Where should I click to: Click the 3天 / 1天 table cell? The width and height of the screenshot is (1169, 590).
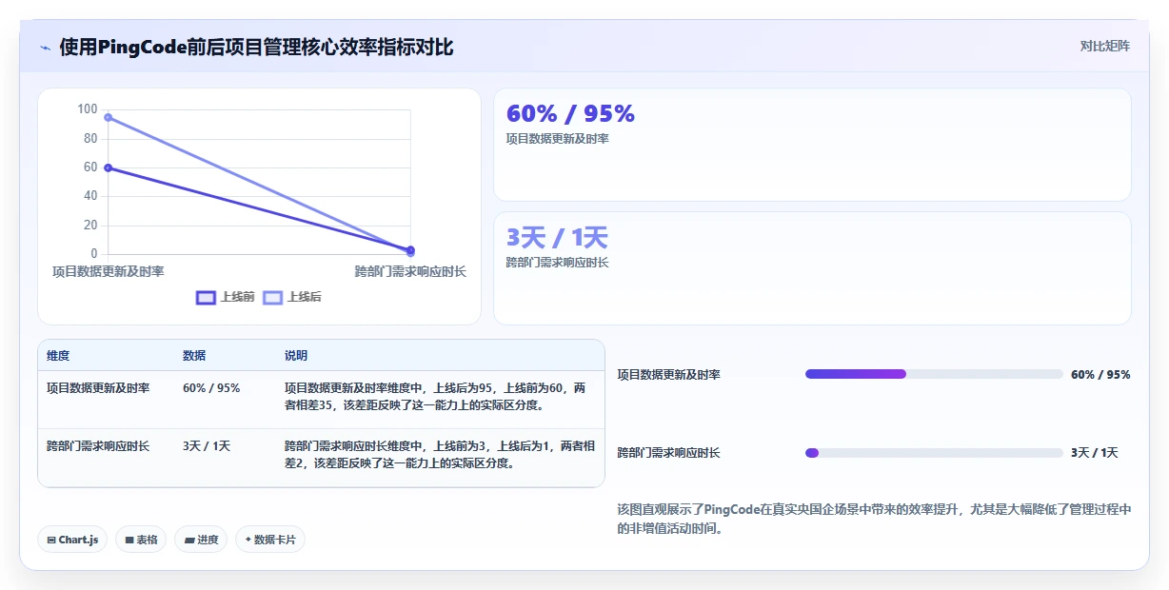tap(207, 445)
